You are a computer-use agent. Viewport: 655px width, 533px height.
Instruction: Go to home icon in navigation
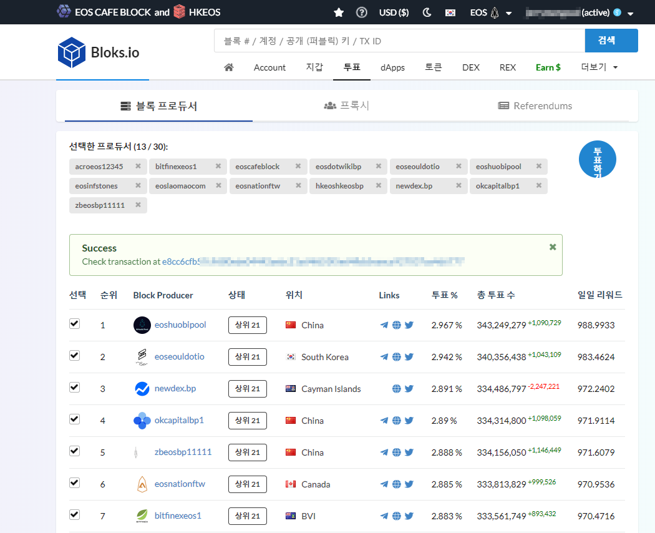pos(228,67)
